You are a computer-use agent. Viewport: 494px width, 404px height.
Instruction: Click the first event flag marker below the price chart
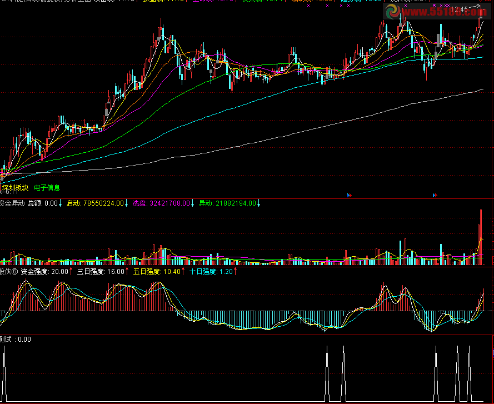350,195
